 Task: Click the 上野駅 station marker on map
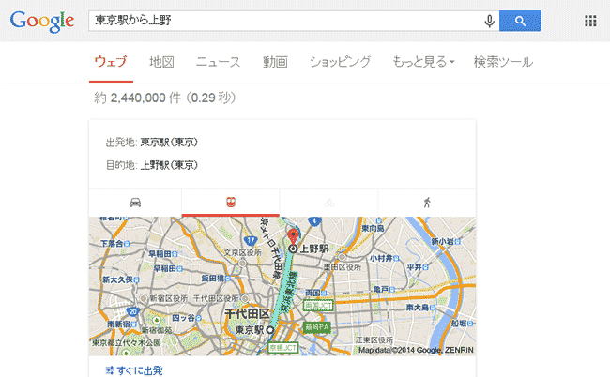[293, 249]
